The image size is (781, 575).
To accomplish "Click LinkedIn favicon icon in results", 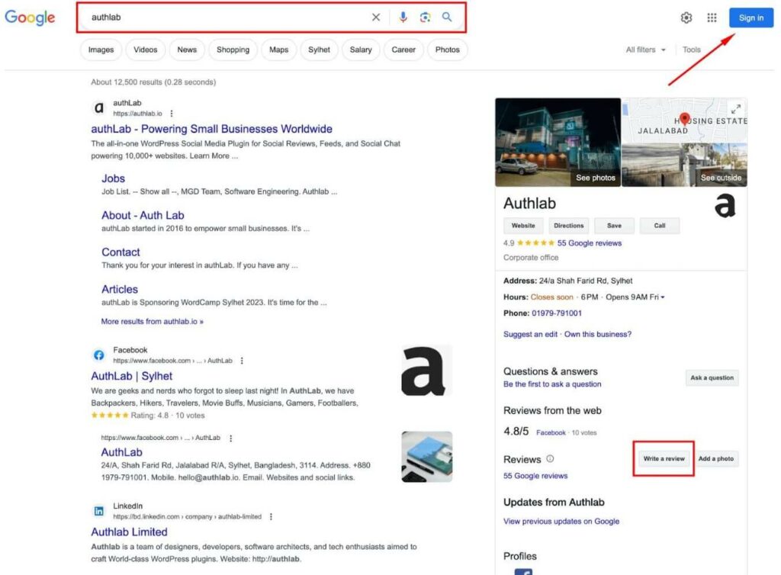I will 98,511.
